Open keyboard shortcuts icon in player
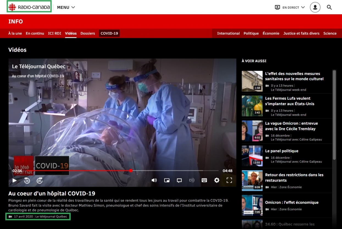The height and width of the screenshot is (229, 342). 204,180
